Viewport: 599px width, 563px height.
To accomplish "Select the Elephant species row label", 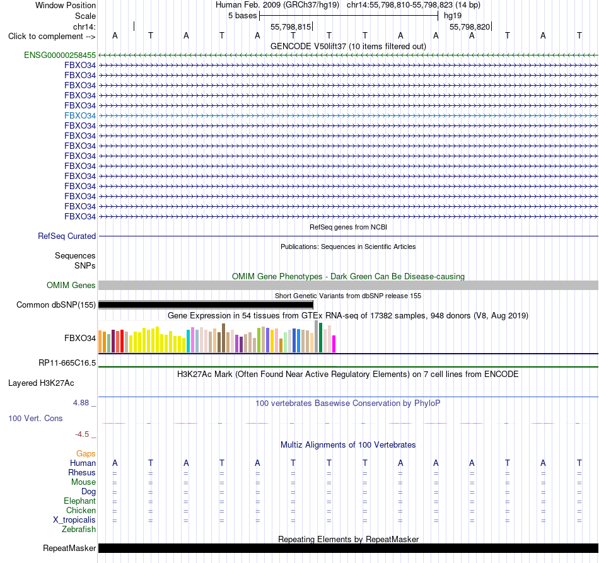I will tap(80, 501).
